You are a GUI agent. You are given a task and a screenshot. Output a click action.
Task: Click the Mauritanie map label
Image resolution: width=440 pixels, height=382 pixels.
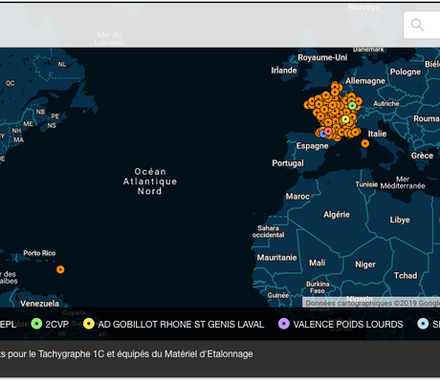click(x=276, y=258)
